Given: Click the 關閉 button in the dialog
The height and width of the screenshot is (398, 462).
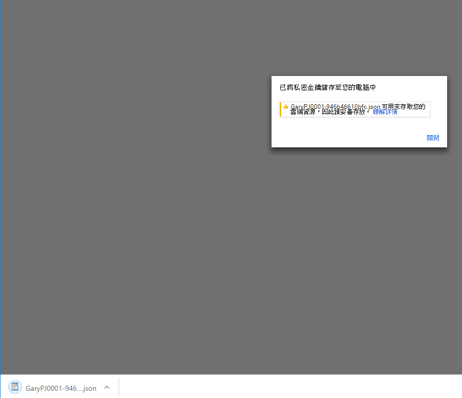Looking at the screenshot, I should 433,138.
